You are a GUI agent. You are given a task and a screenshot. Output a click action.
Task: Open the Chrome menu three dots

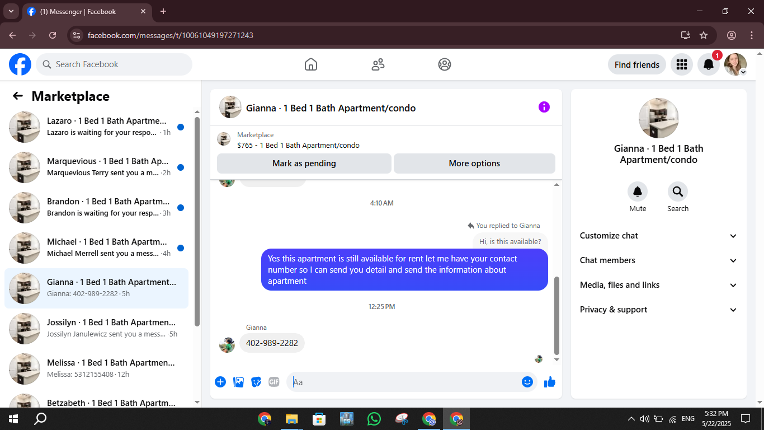[752, 35]
